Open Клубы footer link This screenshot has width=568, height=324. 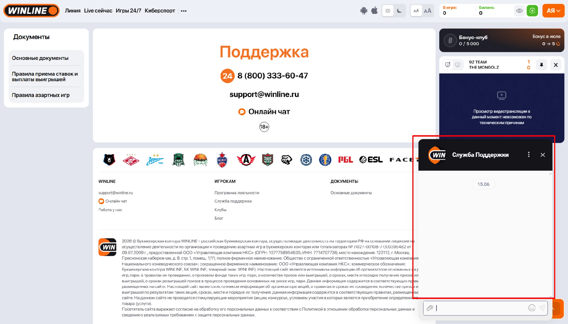tap(220, 210)
